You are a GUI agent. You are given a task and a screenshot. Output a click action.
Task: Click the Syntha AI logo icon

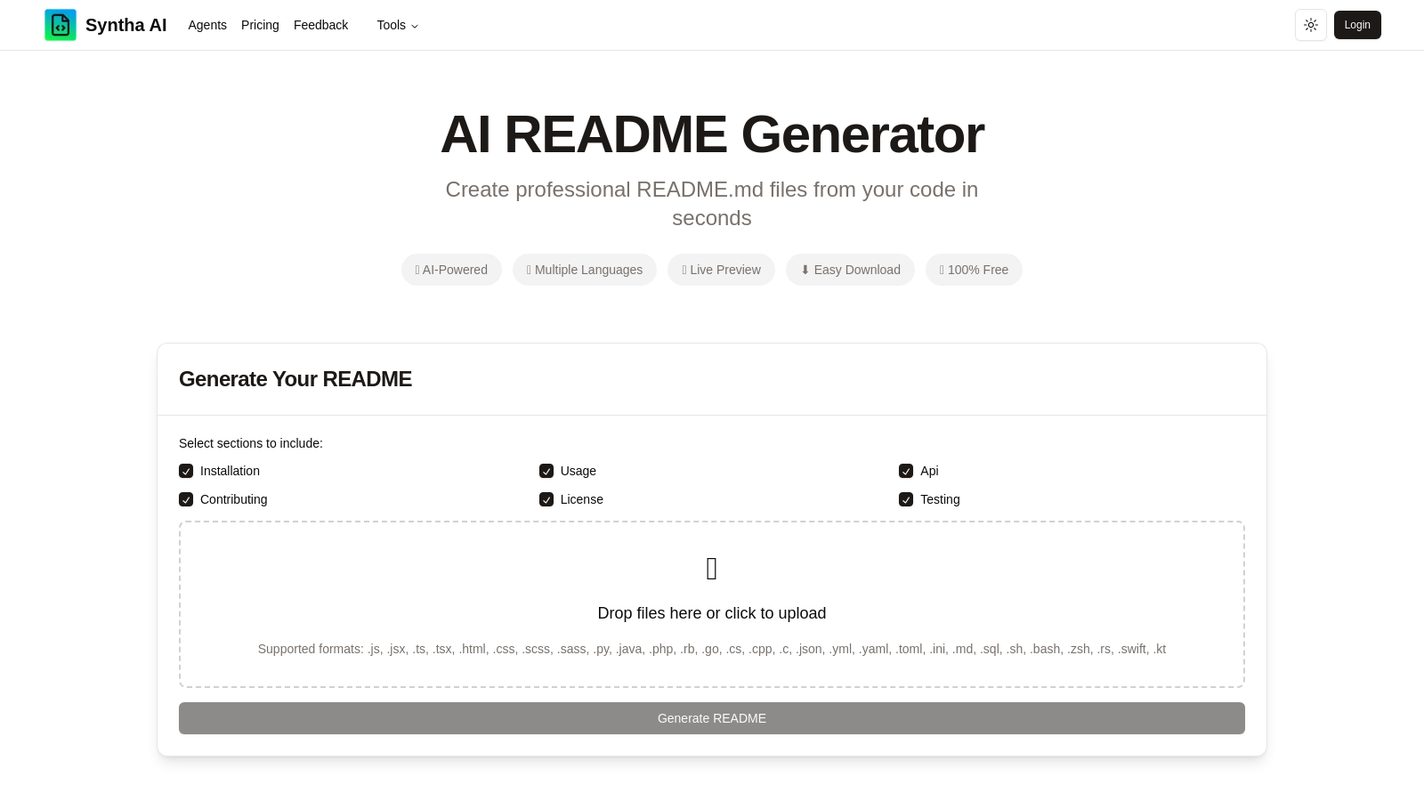point(61,25)
